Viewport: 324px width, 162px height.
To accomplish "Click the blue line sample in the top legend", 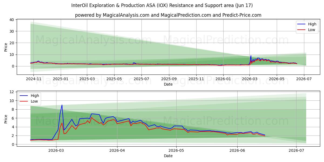I will pyautogui.click(x=301, y=24).
